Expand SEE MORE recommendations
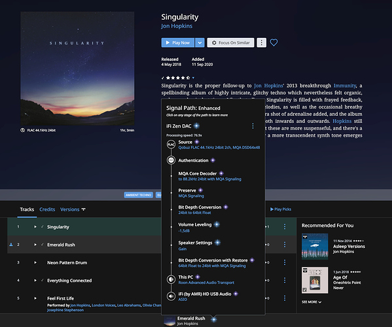392x327 pixels. coord(312,302)
